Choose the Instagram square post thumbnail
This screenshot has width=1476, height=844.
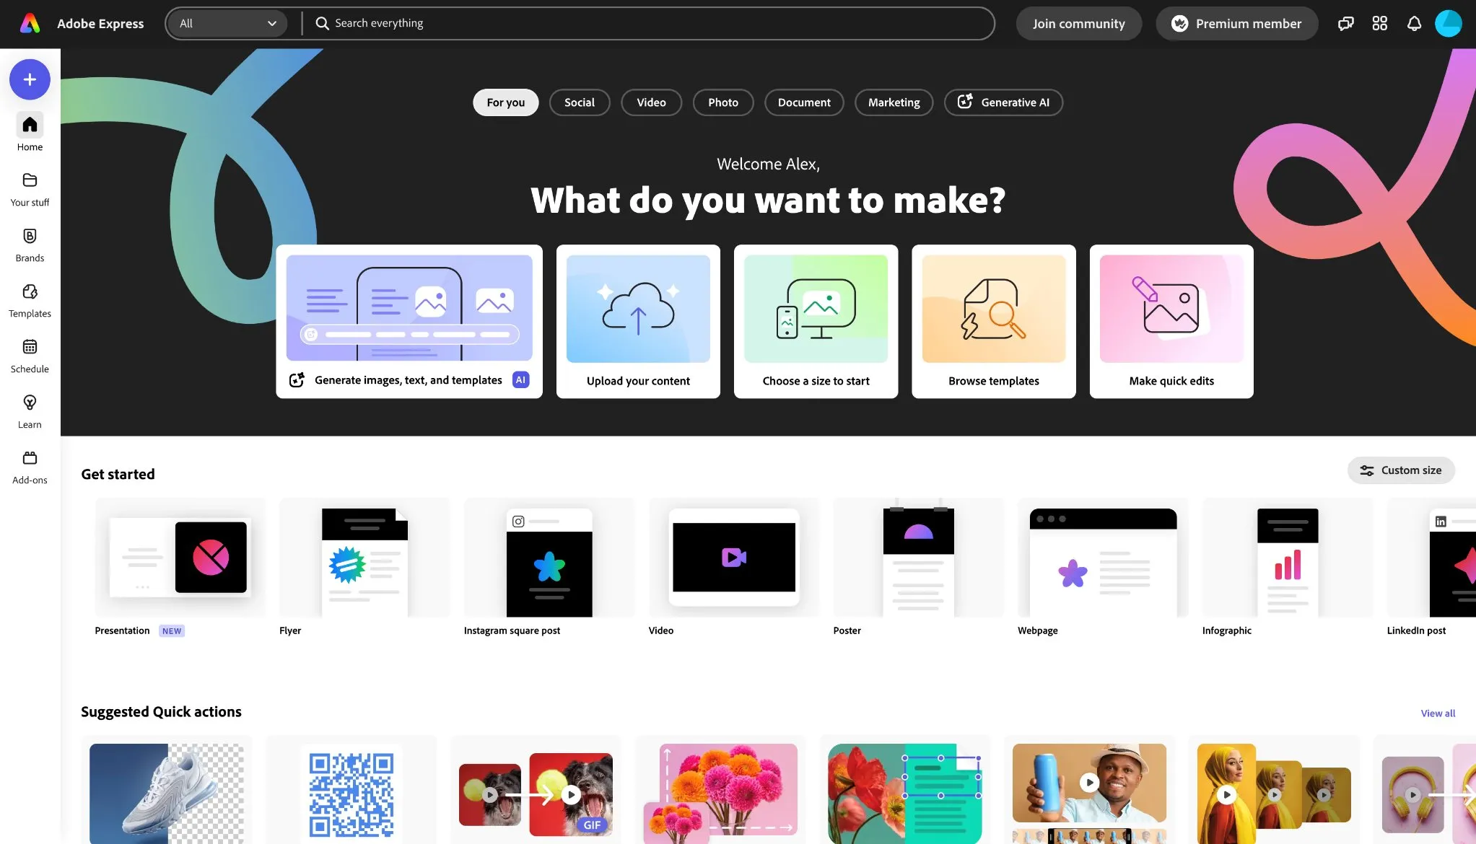click(x=549, y=557)
